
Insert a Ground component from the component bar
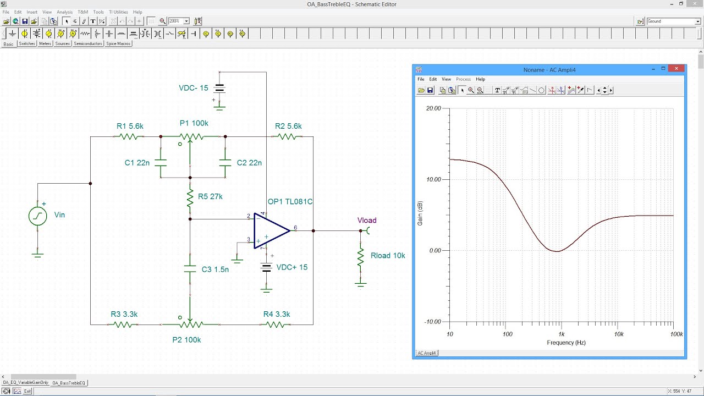pyautogui.click(x=12, y=34)
